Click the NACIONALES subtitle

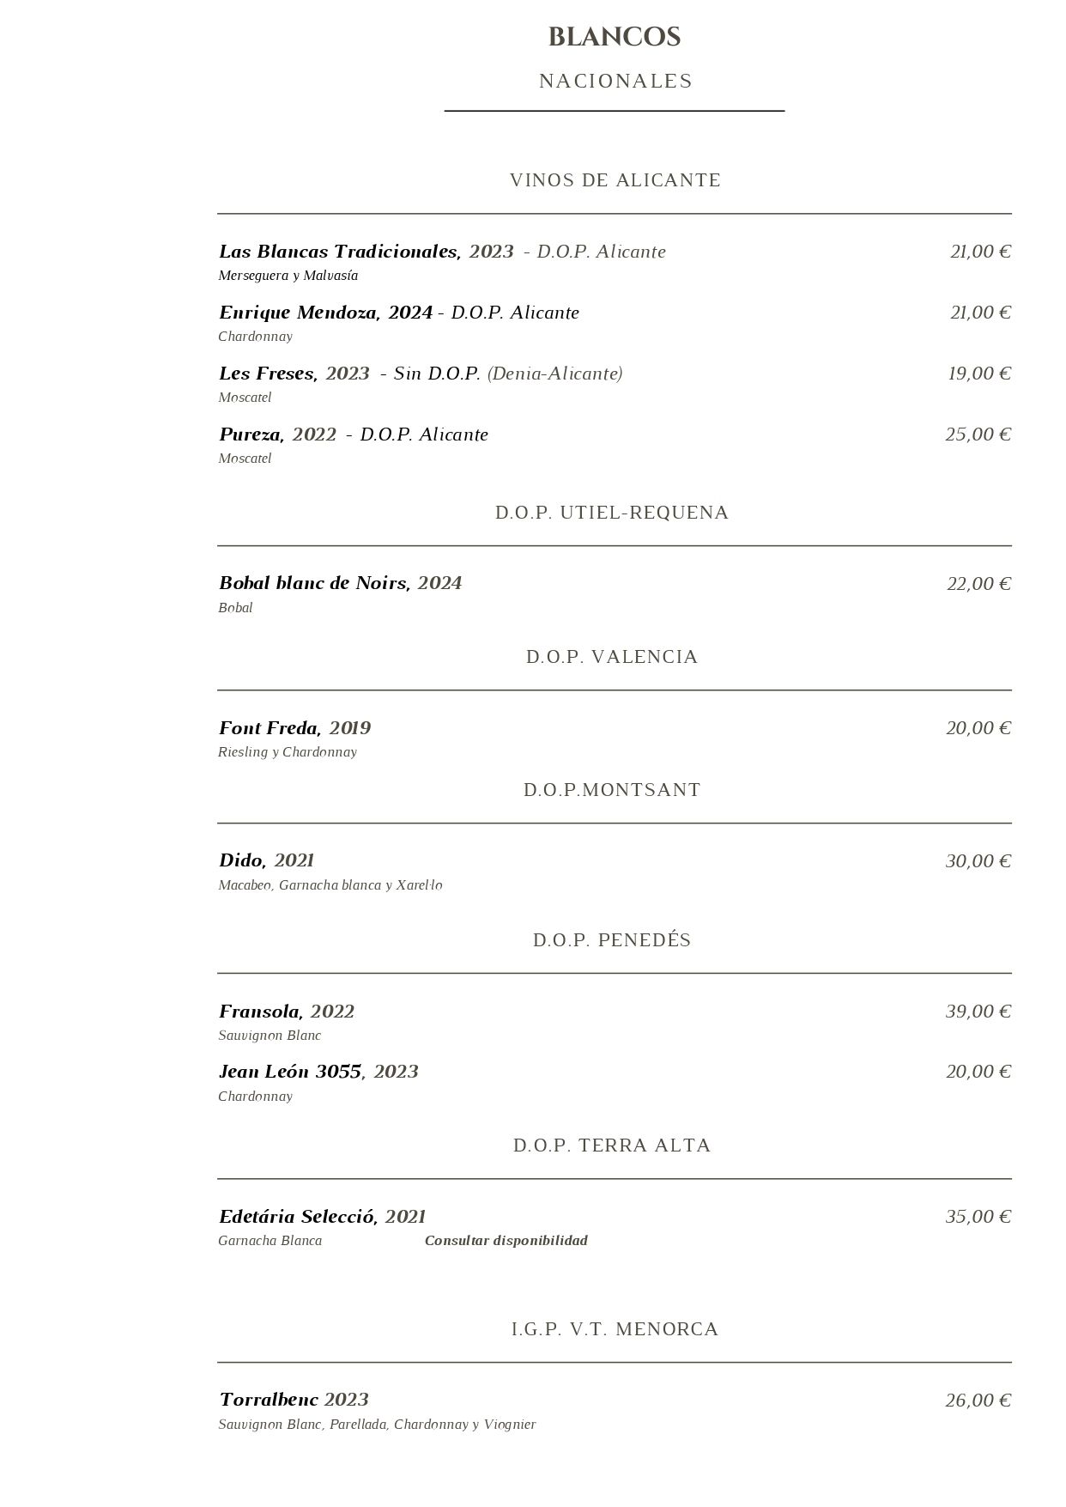pyautogui.click(x=615, y=81)
